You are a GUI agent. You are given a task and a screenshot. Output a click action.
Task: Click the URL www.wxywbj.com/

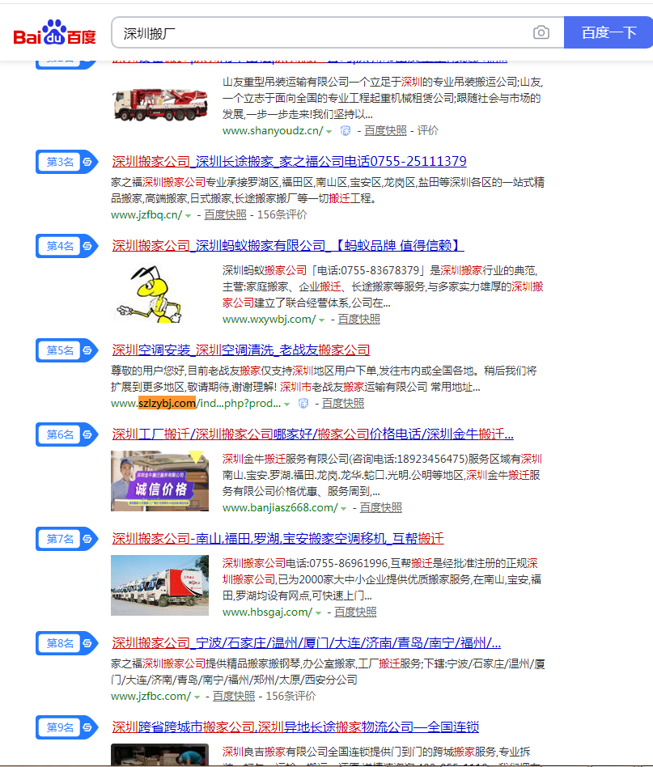pos(269,319)
